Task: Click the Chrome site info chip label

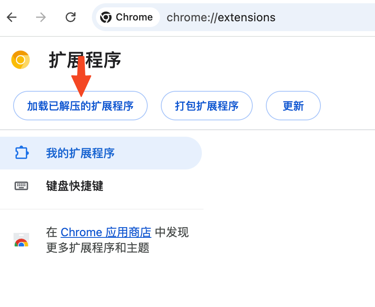Action: tap(134, 17)
